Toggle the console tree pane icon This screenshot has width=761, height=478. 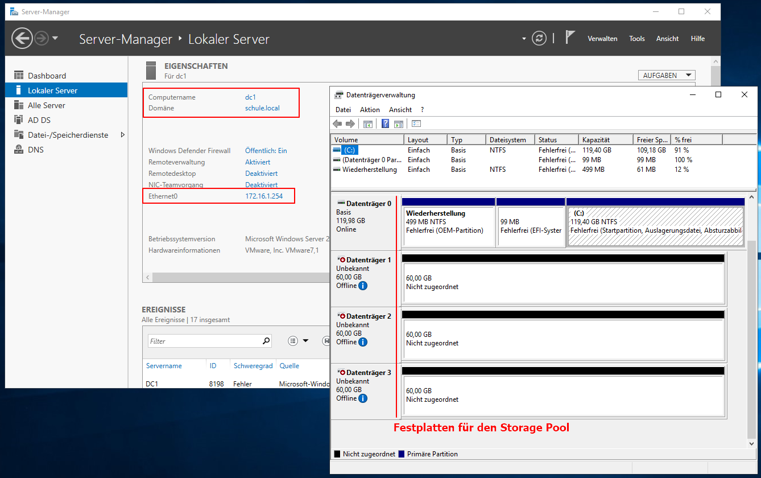point(368,123)
